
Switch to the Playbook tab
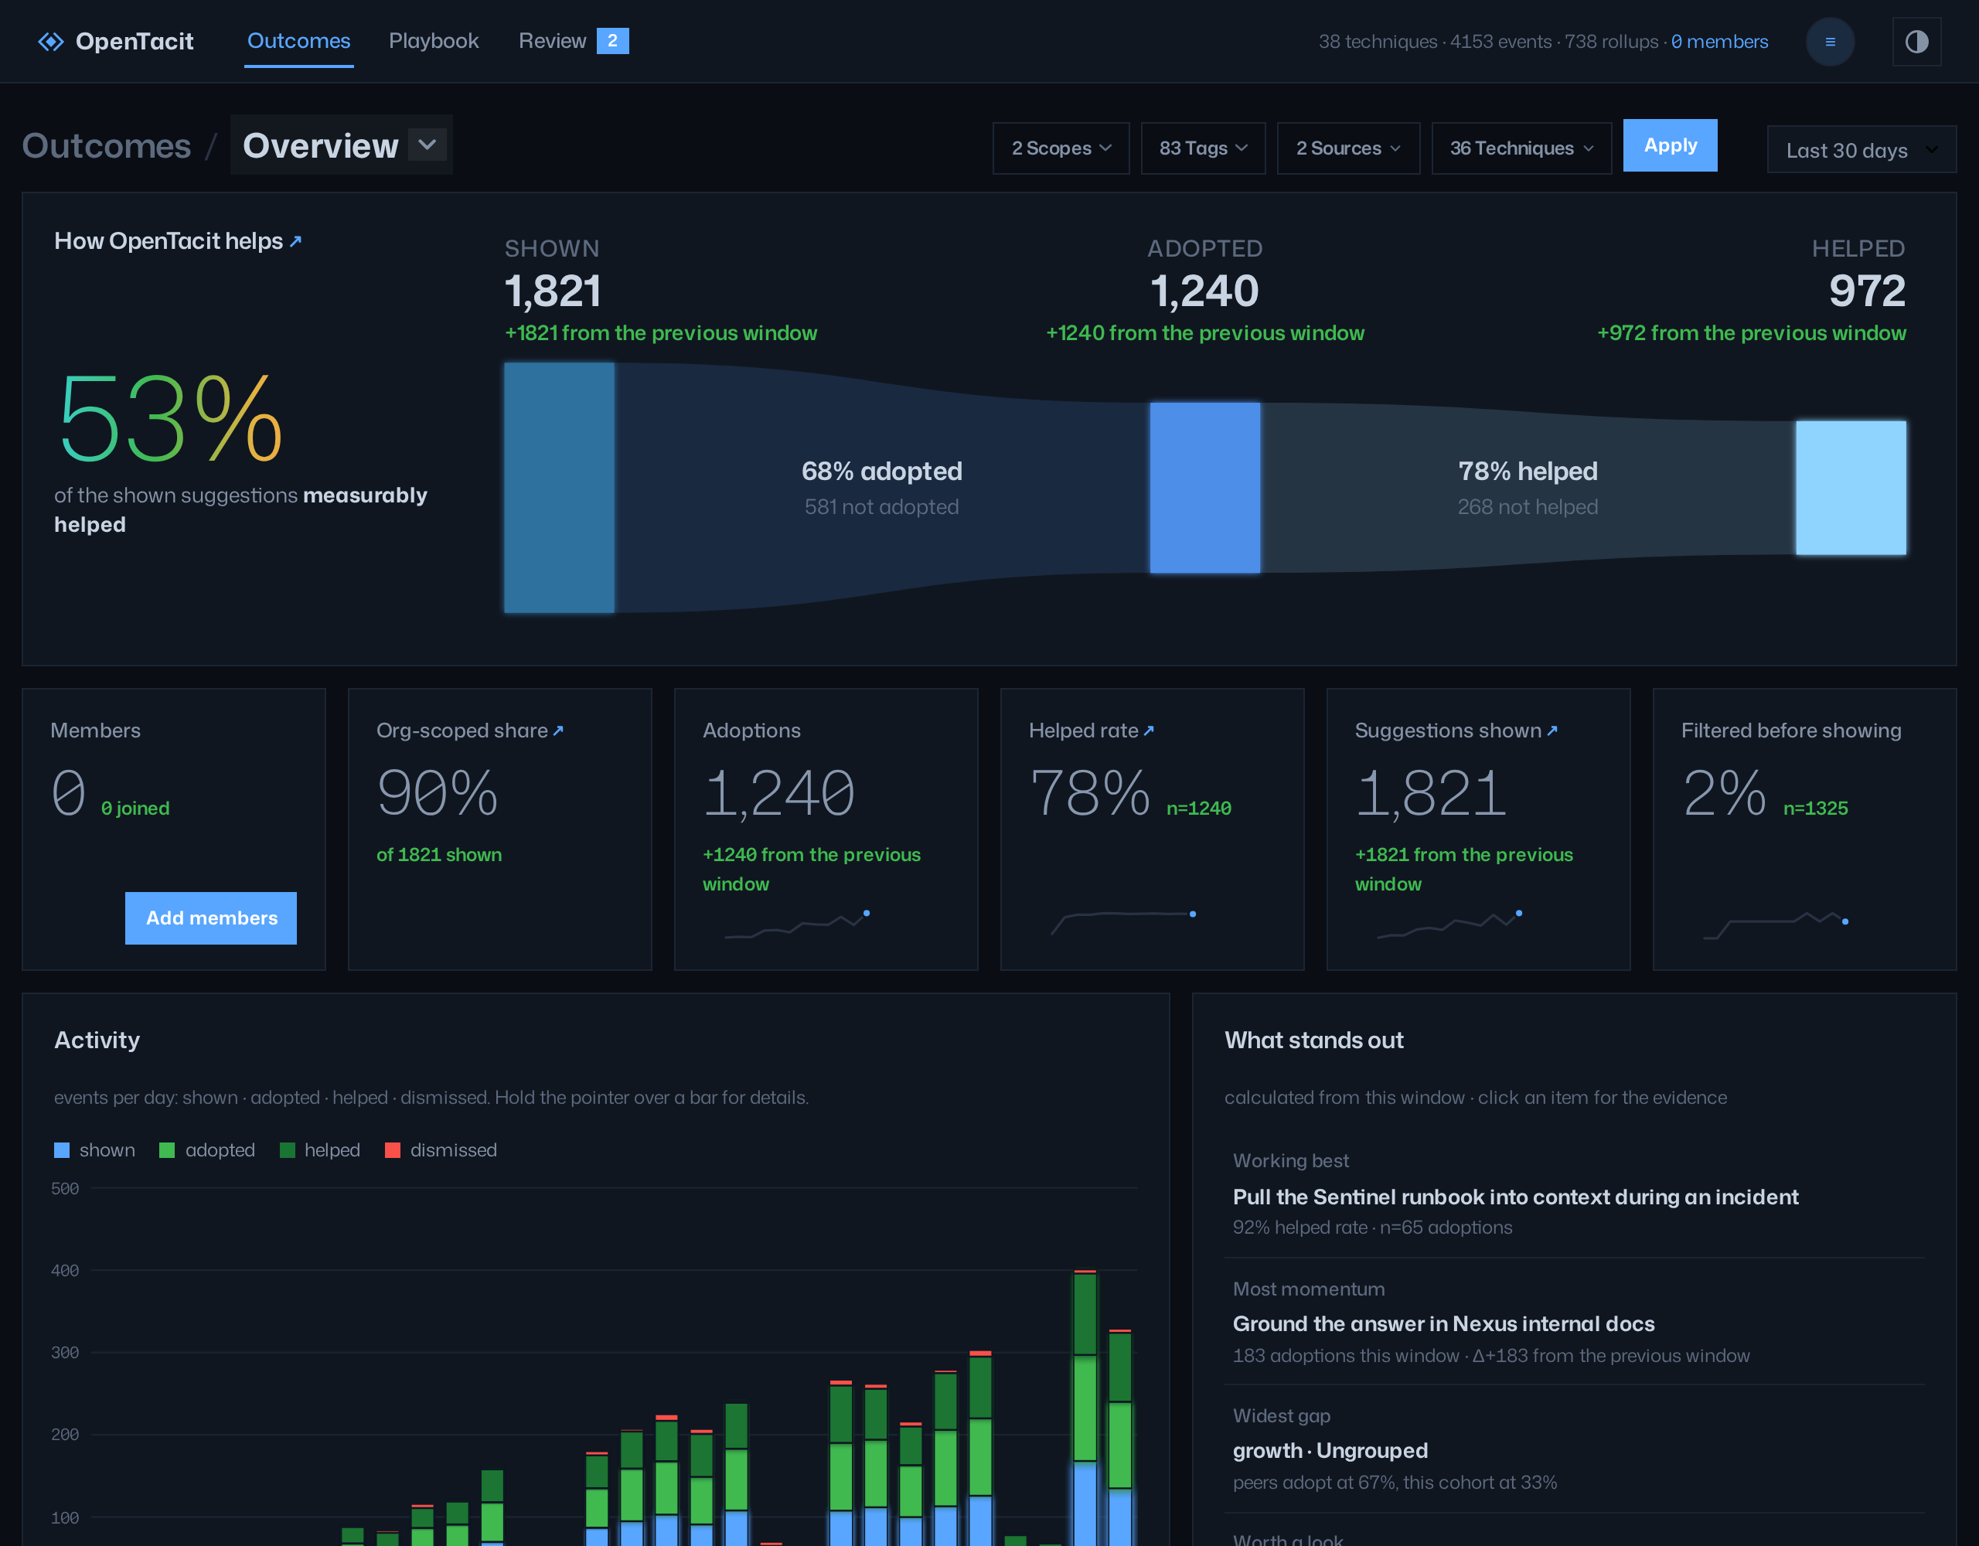434,41
